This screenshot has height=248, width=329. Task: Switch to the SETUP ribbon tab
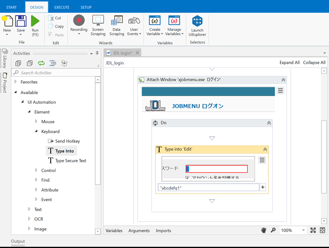[x=86, y=7]
